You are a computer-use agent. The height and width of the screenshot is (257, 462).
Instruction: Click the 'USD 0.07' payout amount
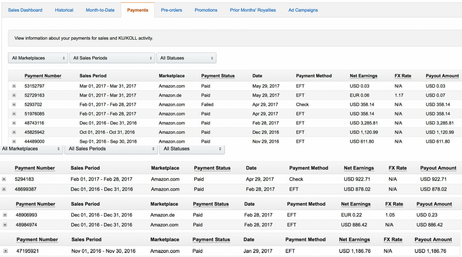(x=435, y=95)
